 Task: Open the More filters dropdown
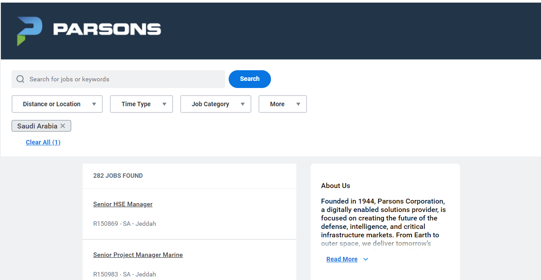(x=283, y=104)
